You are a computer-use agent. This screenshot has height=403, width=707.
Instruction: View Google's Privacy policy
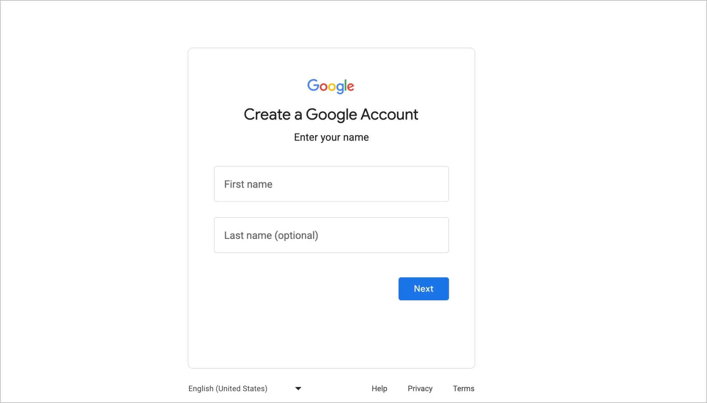tap(420, 388)
